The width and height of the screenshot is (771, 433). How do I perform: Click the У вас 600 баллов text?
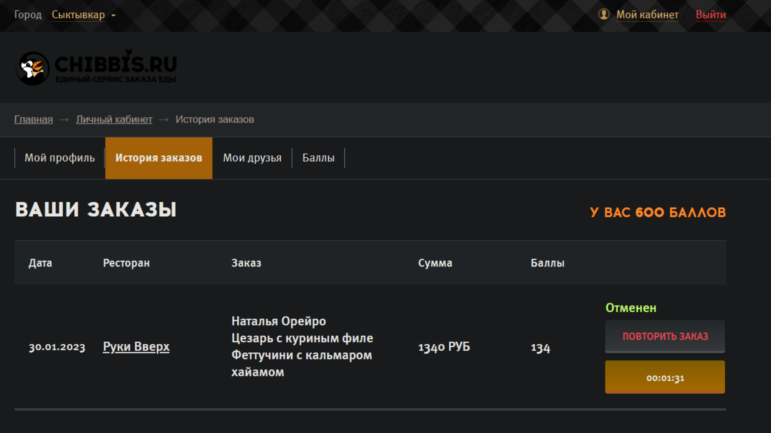(658, 212)
